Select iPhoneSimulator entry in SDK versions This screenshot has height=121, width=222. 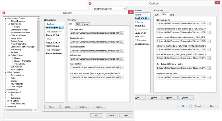(x=54, y=53)
